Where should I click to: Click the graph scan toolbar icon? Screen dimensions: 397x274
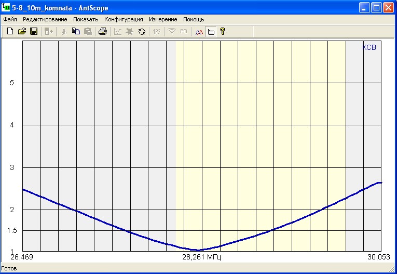(x=118, y=32)
